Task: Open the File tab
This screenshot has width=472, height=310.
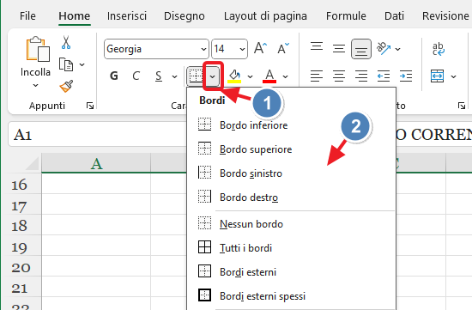Action: 27,15
